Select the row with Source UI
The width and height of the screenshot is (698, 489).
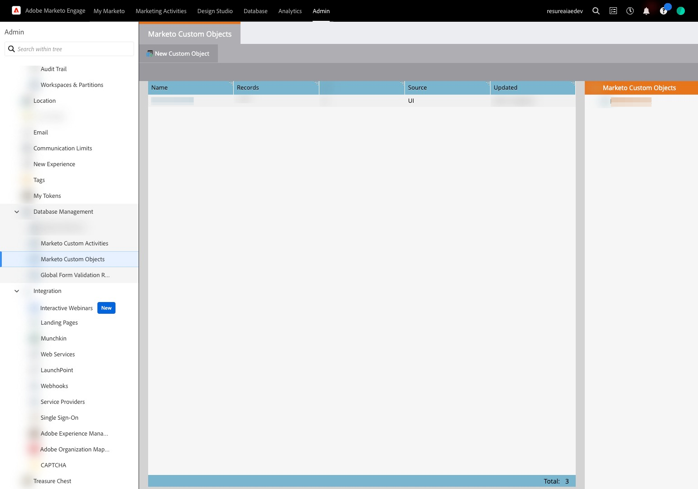coord(361,101)
